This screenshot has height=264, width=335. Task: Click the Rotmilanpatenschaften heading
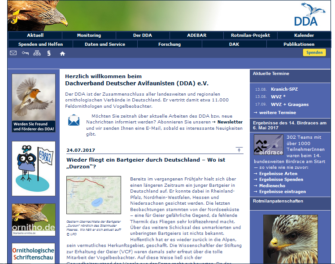pyautogui.click(x=278, y=201)
